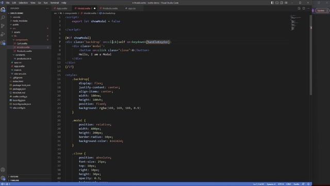Viewport: 330px width, 186px height.
Task: Click the unsaved dot on Modal.svelte tab
Action: (94, 8)
